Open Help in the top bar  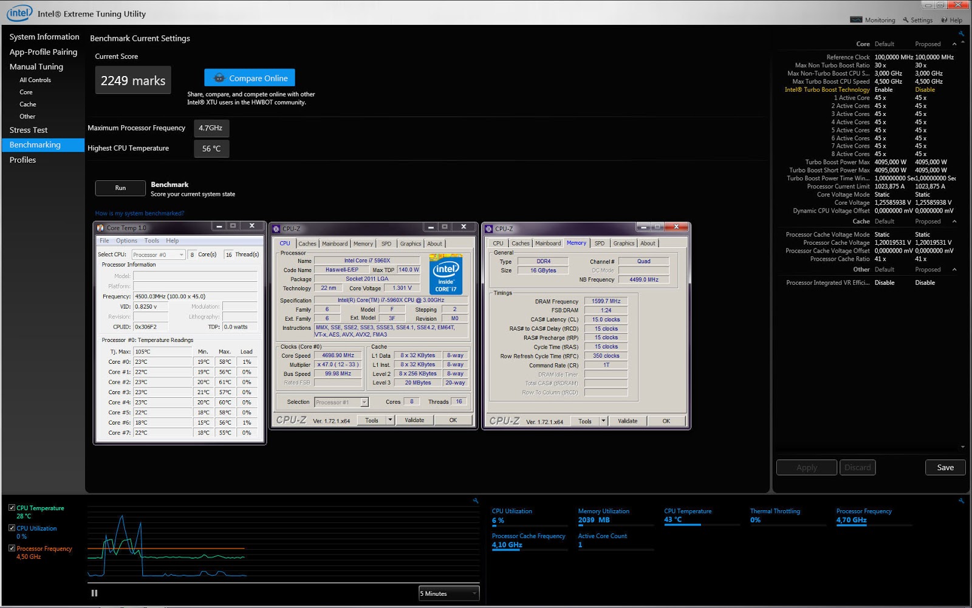click(x=951, y=20)
